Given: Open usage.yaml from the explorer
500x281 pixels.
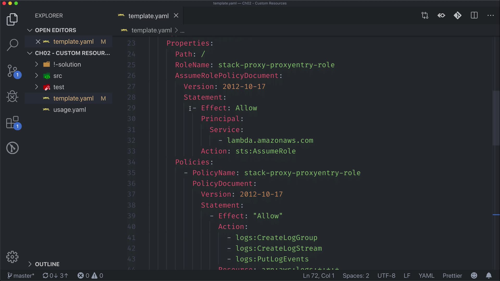Looking at the screenshot, I should (x=69, y=110).
